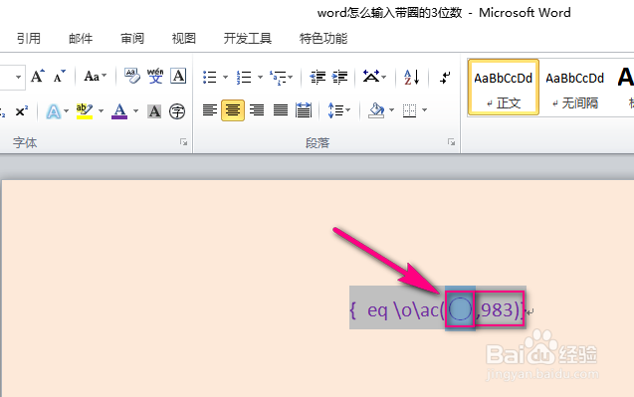The height and width of the screenshot is (397, 634).
Task: Align text left
Action: click(x=209, y=110)
